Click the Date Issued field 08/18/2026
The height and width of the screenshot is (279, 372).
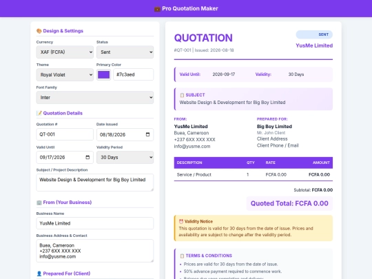(x=125, y=134)
